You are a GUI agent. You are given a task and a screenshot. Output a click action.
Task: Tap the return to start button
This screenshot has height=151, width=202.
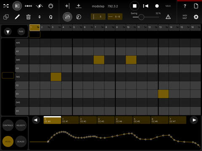(146, 6)
